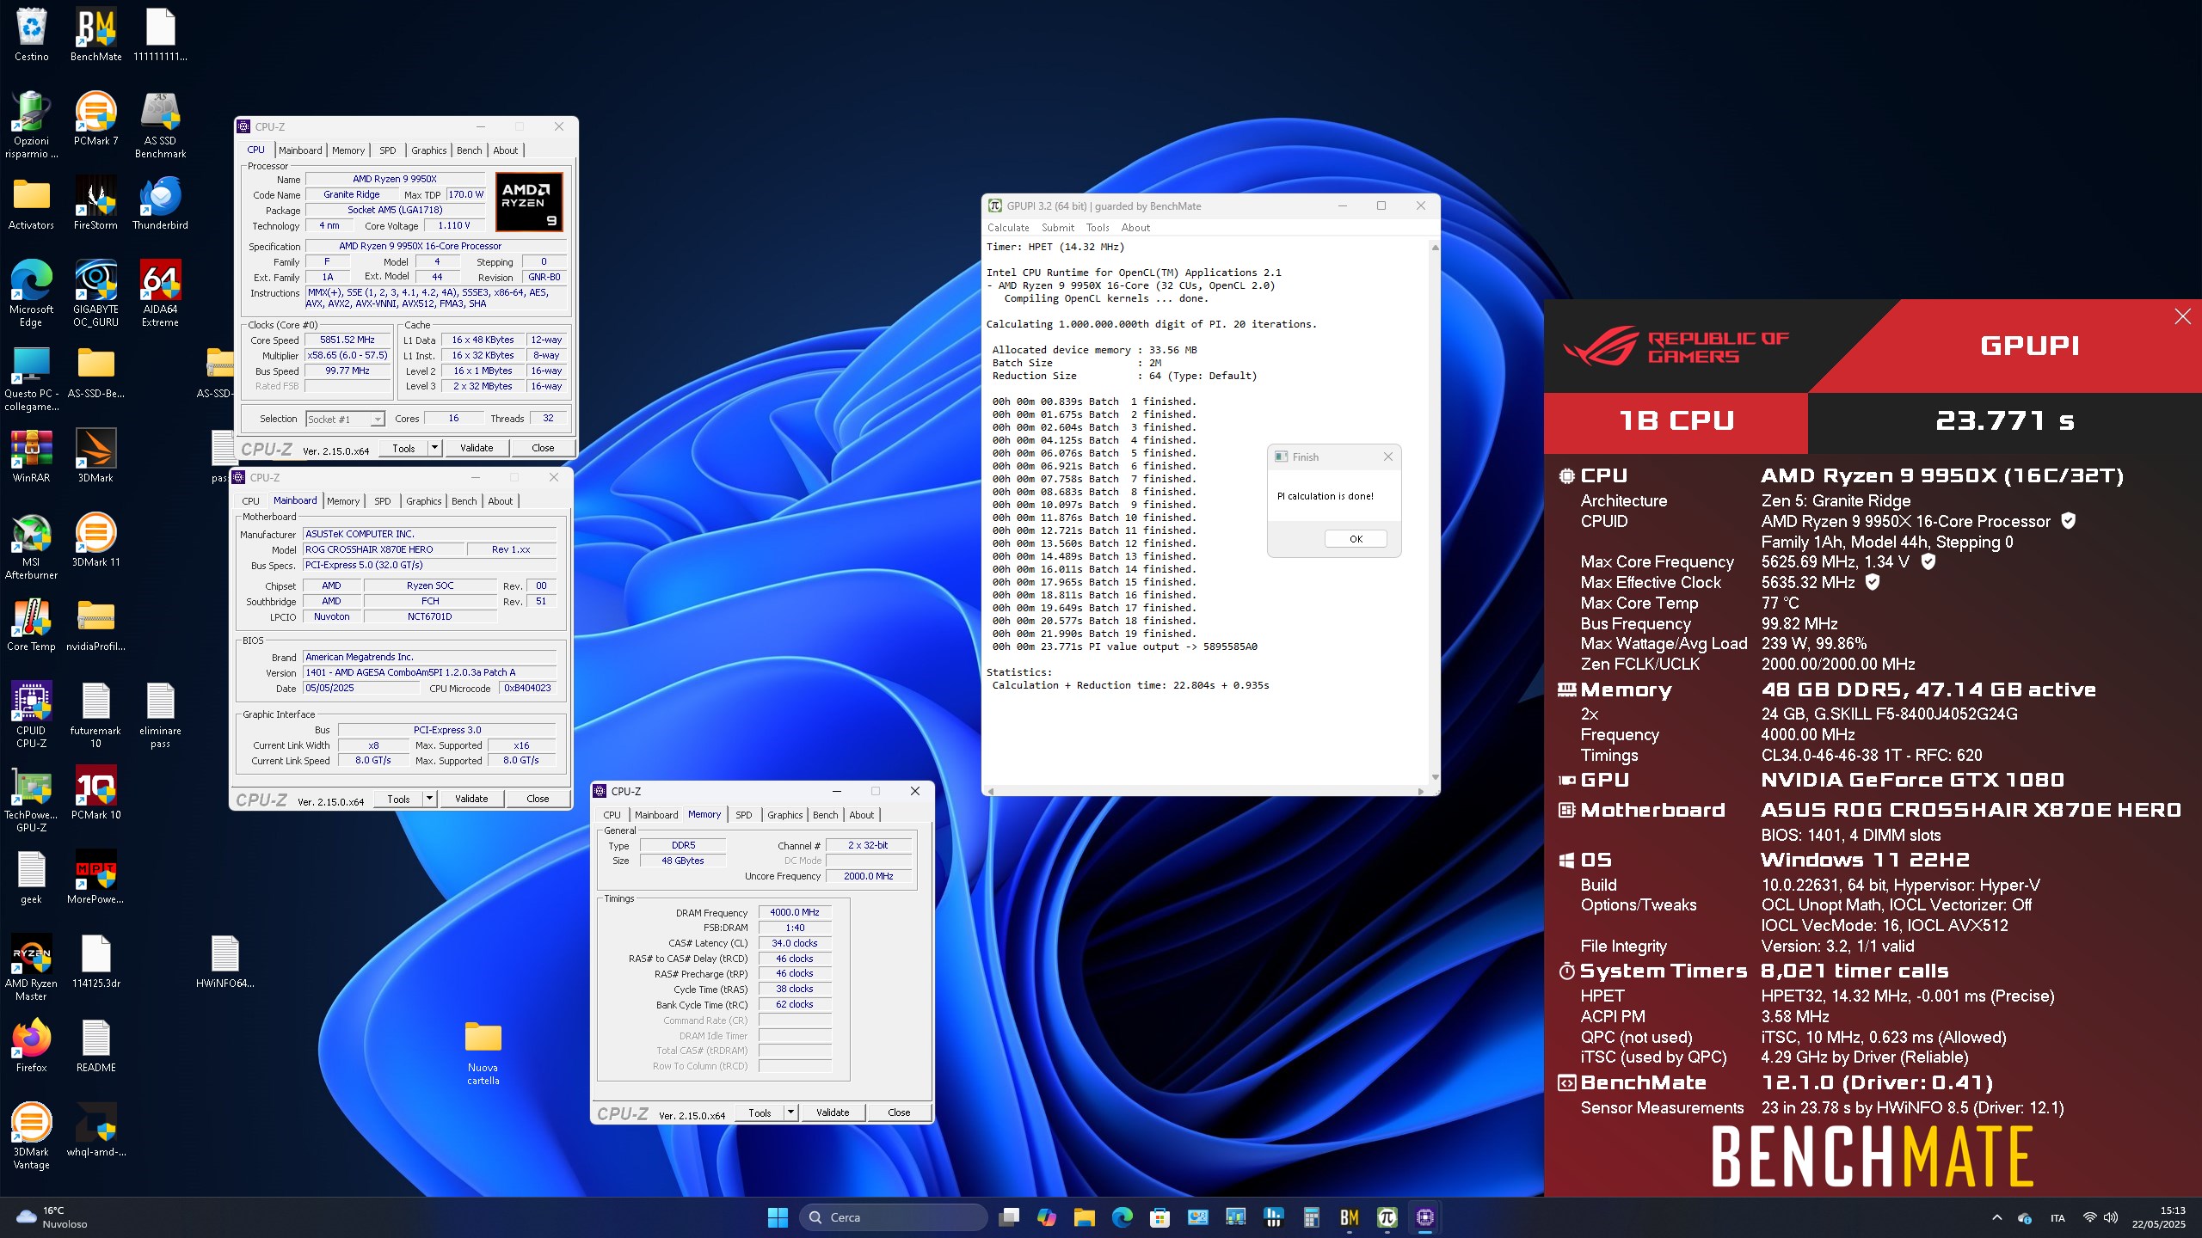Open Calculator from the taskbar
The height and width of the screenshot is (1238, 2202).
[x=1311, y=1217]
